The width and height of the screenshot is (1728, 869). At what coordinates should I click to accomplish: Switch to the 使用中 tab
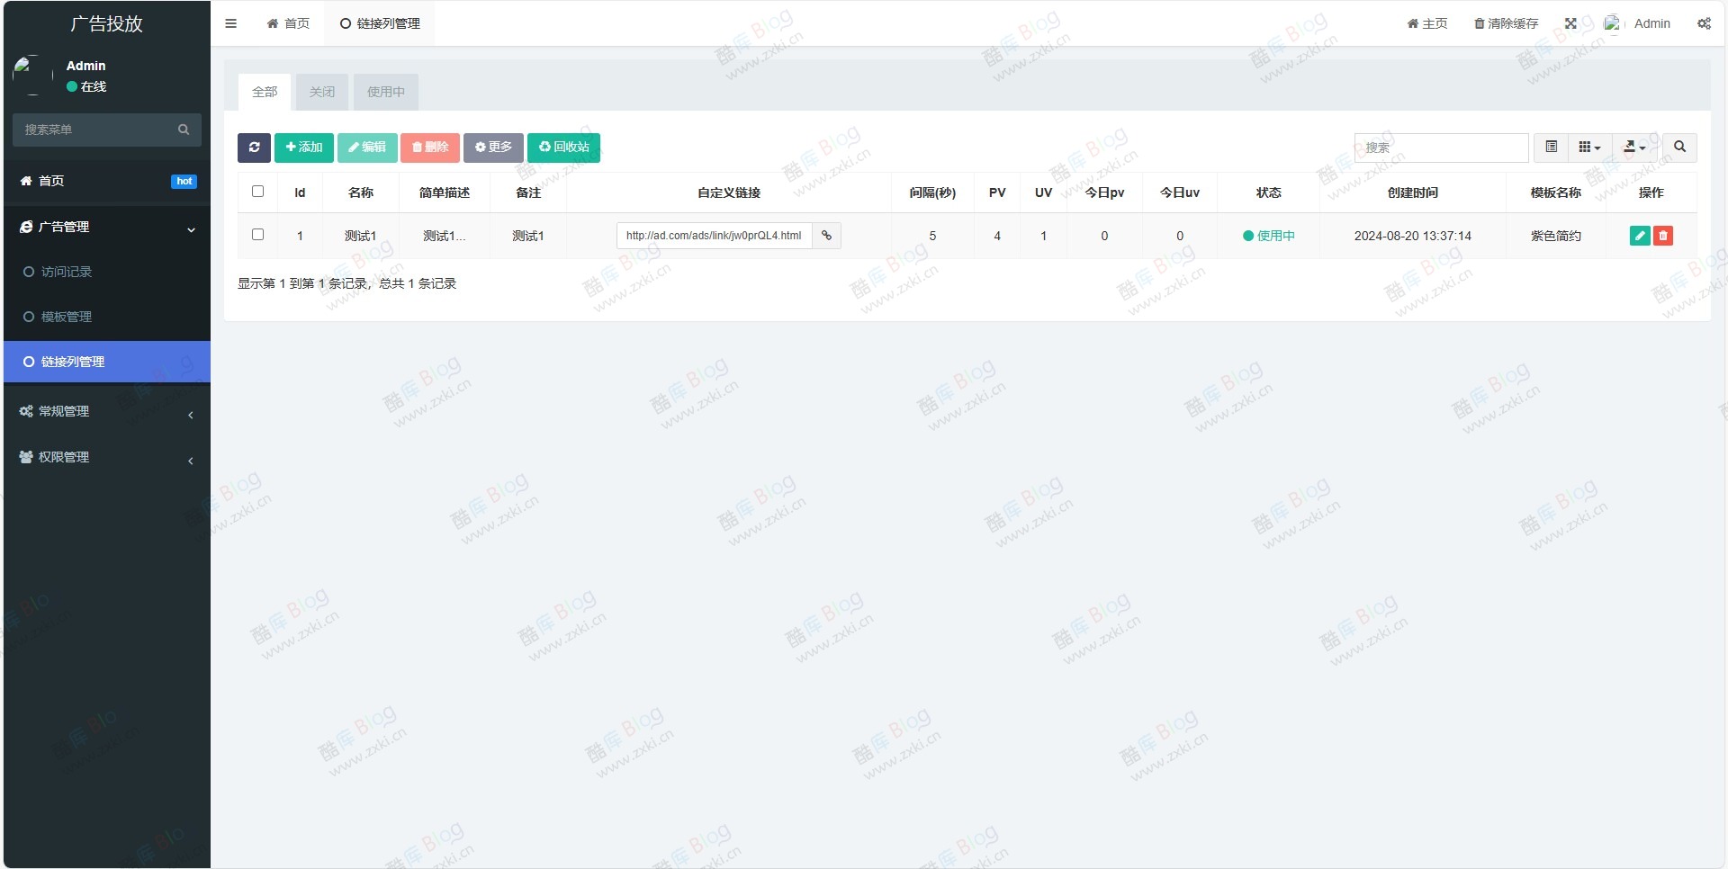385,92
